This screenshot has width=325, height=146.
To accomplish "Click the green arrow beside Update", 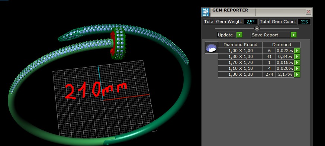I will (x=239, y=35).
